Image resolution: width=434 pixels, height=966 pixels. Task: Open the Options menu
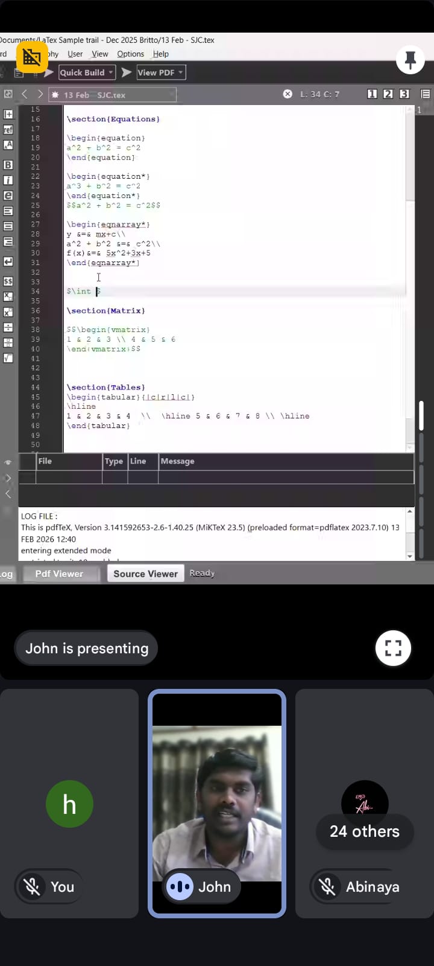coord(130,54)
